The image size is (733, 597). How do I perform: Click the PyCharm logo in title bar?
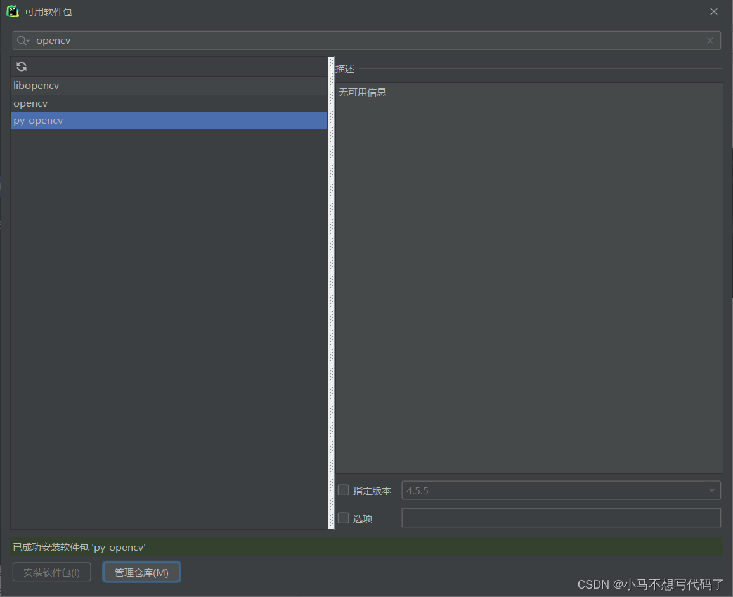(13, 11)
